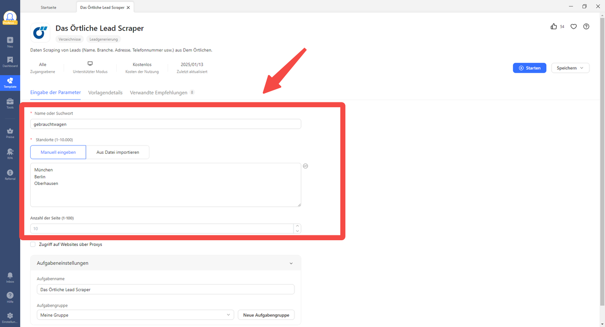
Task: Add template to favorites heart icon
Action: (573, 26)
